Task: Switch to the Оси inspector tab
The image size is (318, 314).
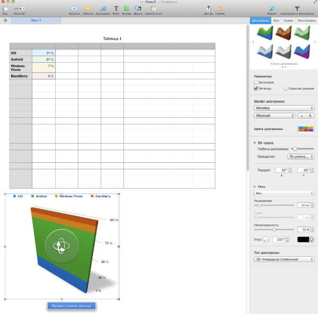Action: [276, 21]
